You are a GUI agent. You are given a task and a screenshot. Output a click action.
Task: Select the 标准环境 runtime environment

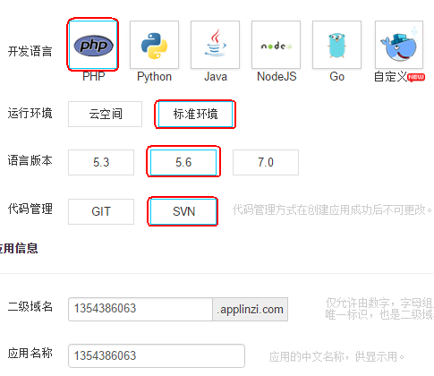[195, 114]
